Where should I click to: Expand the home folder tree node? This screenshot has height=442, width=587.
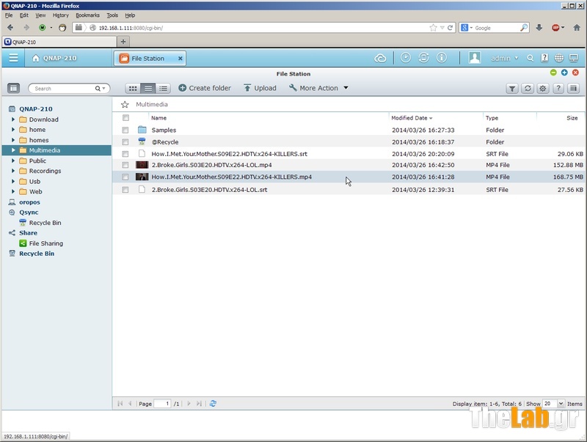pyautogui.click(x=13, y=130)
